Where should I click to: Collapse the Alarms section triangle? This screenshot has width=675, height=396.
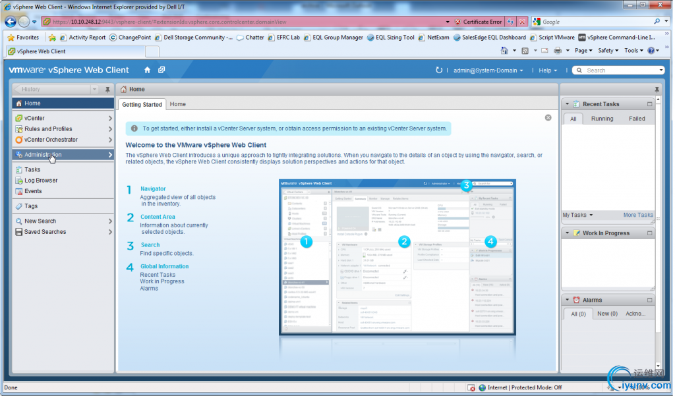568,300
